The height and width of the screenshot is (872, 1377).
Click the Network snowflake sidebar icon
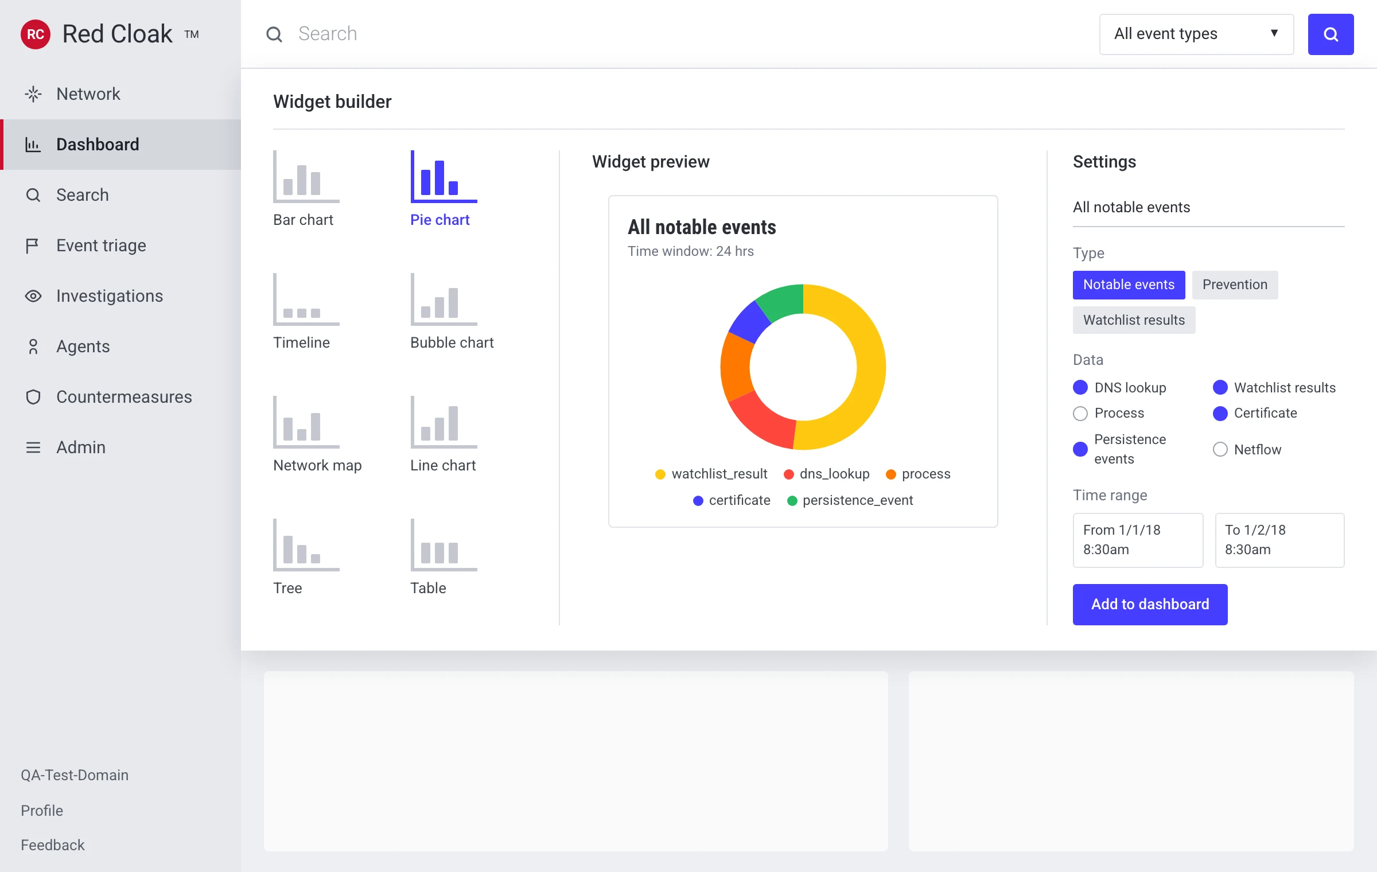[x=33, y=94]
